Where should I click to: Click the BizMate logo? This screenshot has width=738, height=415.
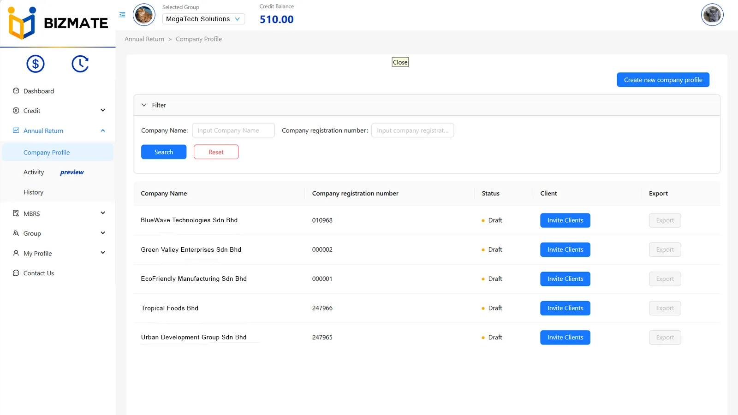coord(58,23)
